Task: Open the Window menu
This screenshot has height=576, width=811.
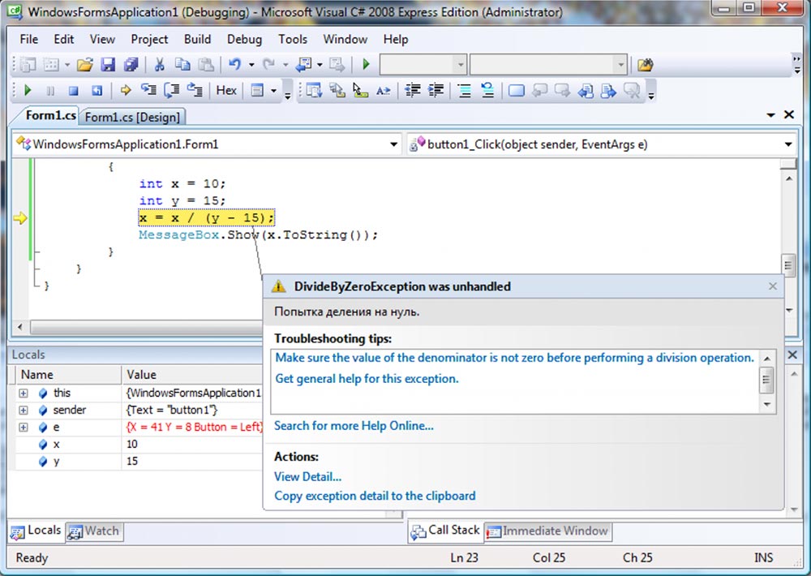Action: tap(345, 39)
